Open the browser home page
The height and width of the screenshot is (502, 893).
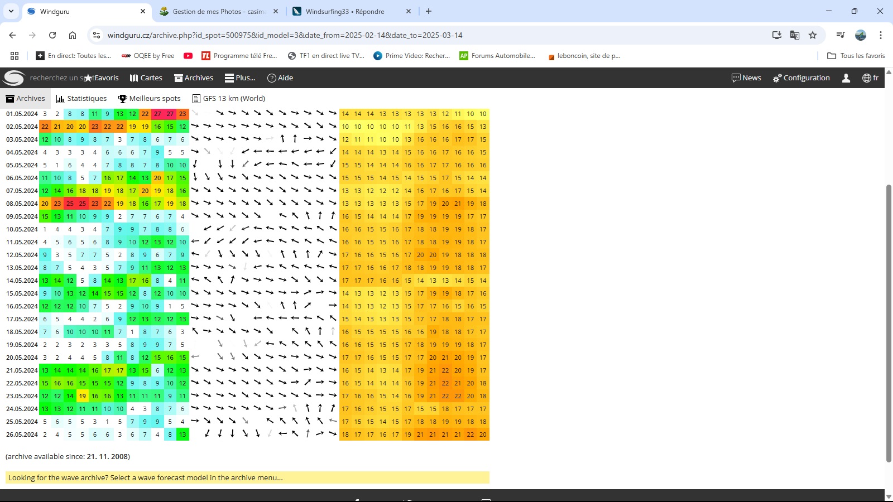point(73,35)
